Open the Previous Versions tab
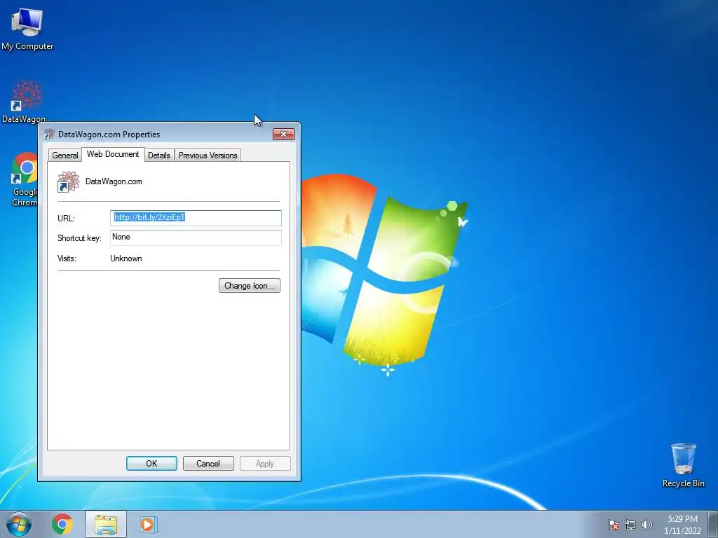Viewport: 718px width, 538px height. [x=208, y=156]
